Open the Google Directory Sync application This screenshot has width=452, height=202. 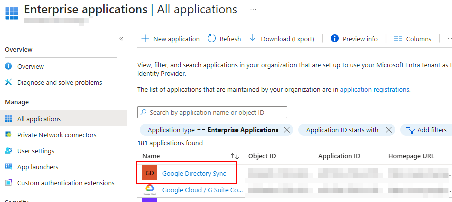point(194,173)
